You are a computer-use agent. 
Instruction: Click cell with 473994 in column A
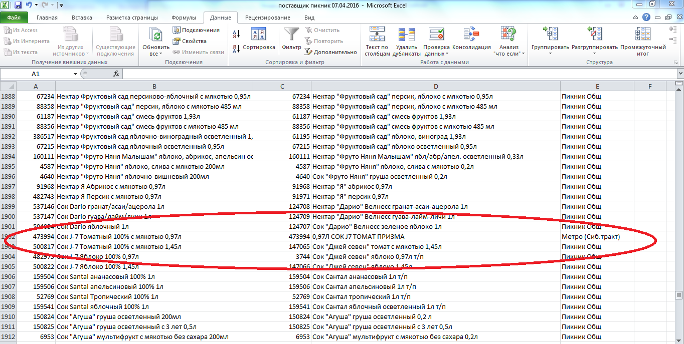click(36, 236)
